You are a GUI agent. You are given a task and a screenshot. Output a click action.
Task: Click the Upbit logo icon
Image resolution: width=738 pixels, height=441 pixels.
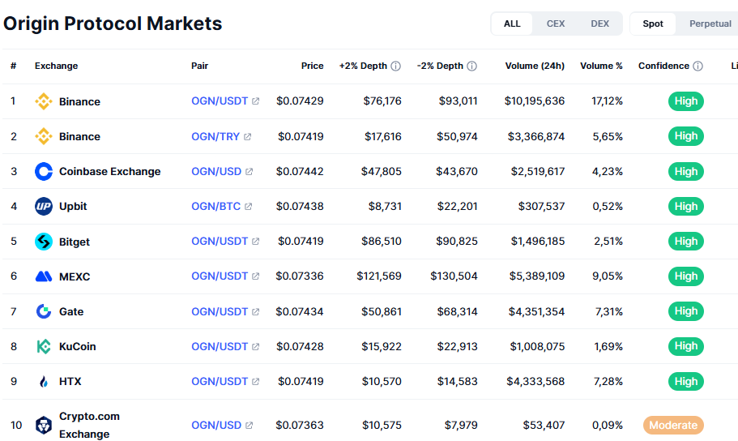pyautogui.click(x=44, y=206)
